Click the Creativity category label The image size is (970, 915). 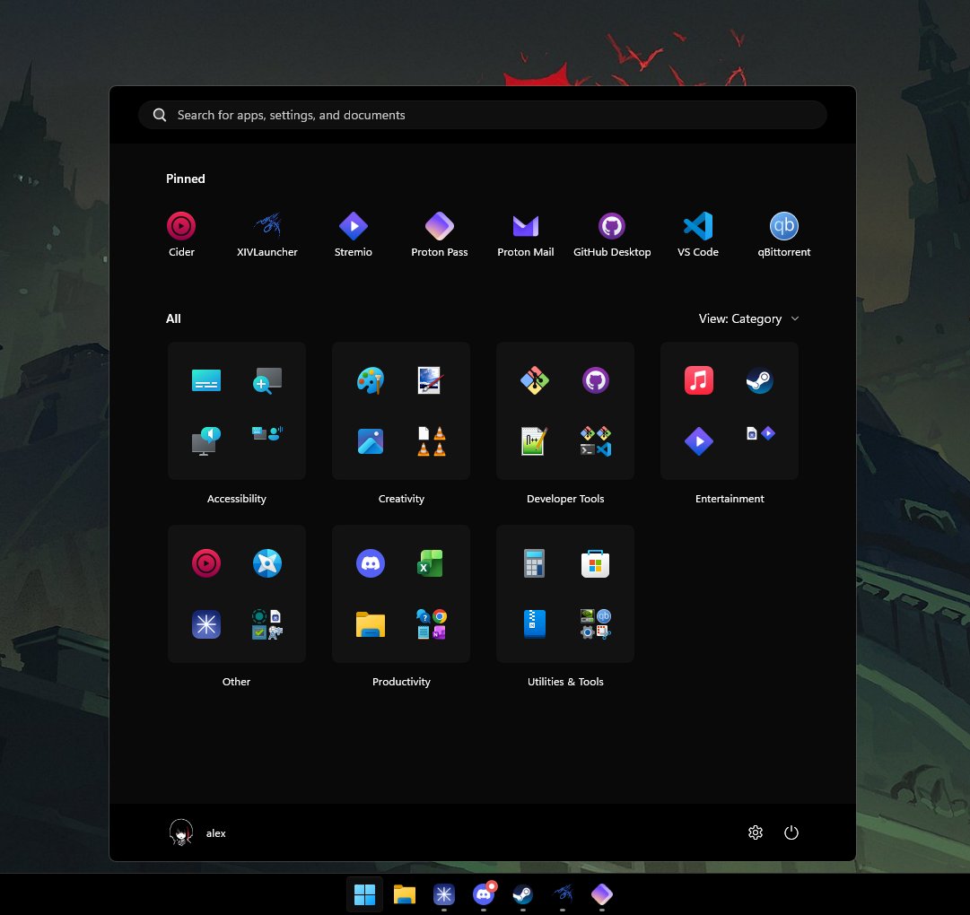[x=401, y=498]
